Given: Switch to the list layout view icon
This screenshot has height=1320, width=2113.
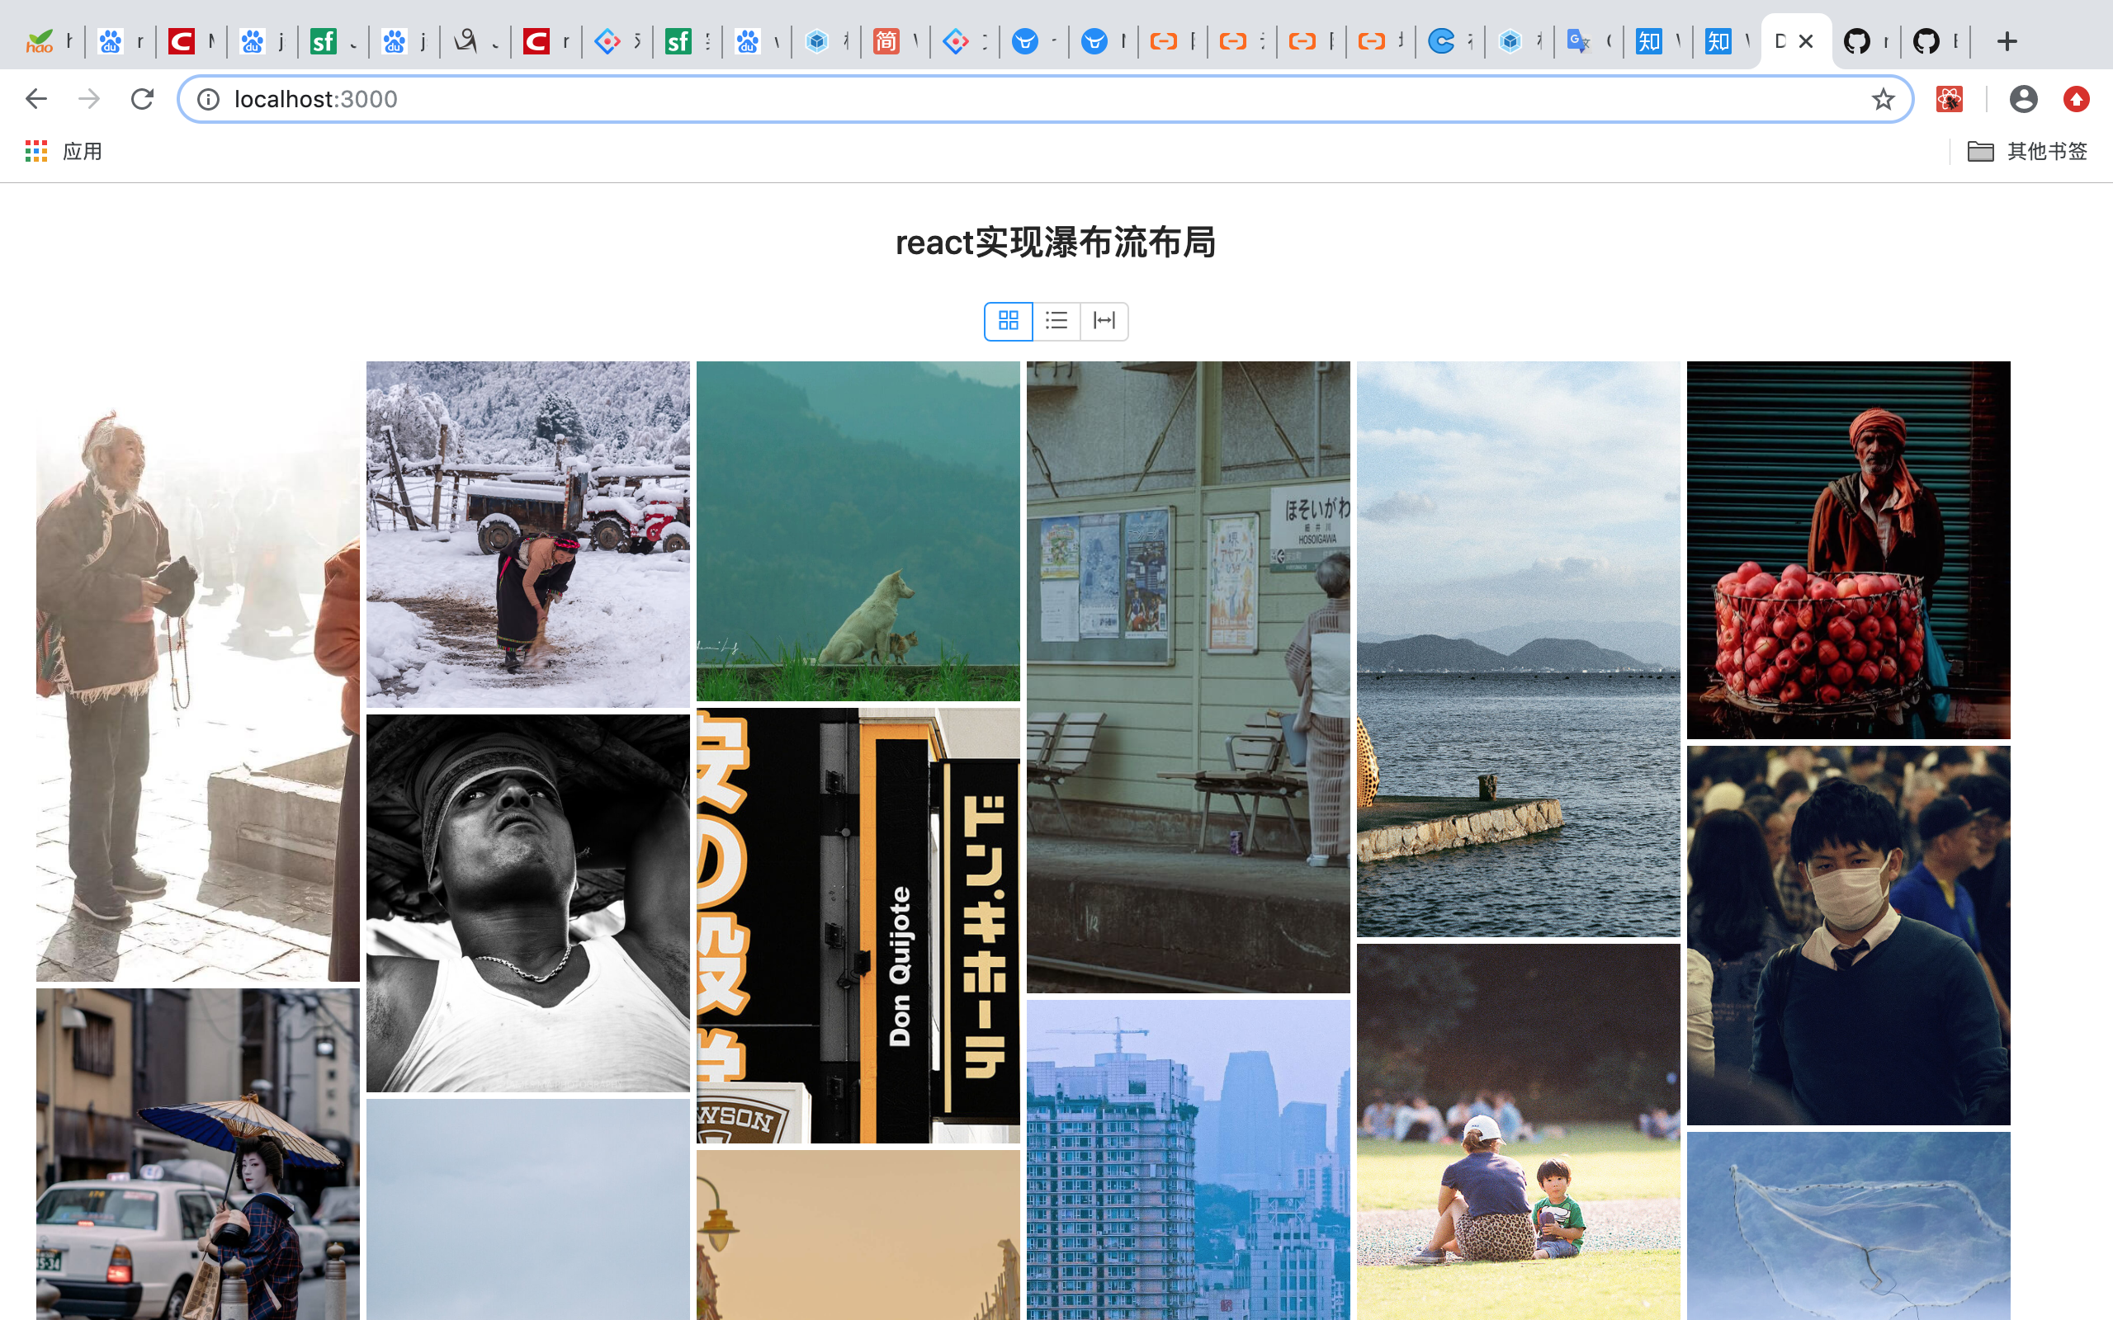Looking at the screenshot, I should [1056, 320].
